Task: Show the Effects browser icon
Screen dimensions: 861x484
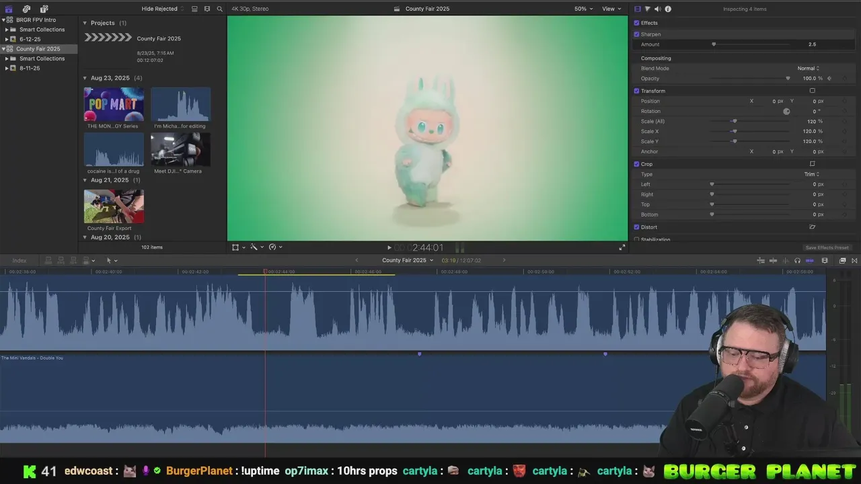Action: pyautogui.click(x=842, y=260)
